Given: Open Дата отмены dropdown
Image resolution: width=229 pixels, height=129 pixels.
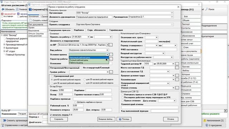Looking at the screenshot, I should [x=174, y=101].
